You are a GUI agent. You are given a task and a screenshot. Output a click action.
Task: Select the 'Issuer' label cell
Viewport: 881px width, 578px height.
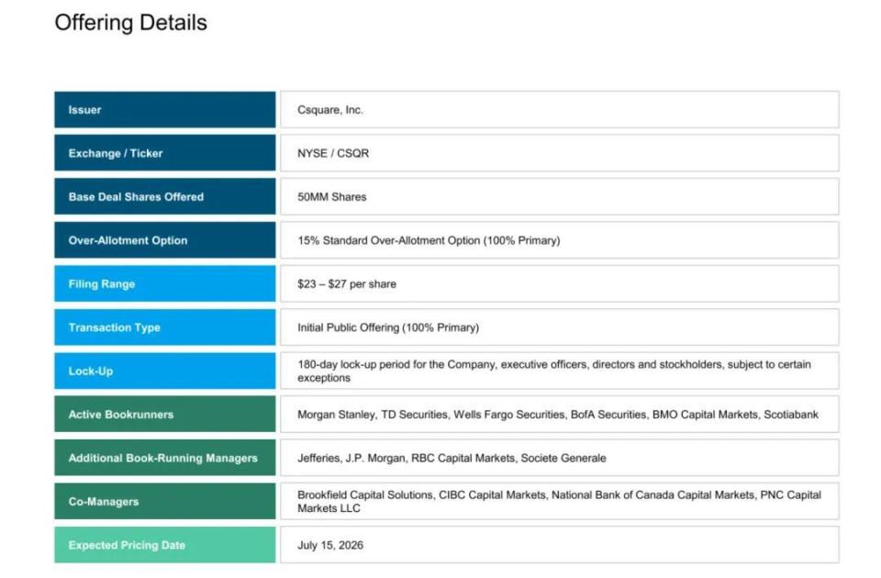(164, 109)
